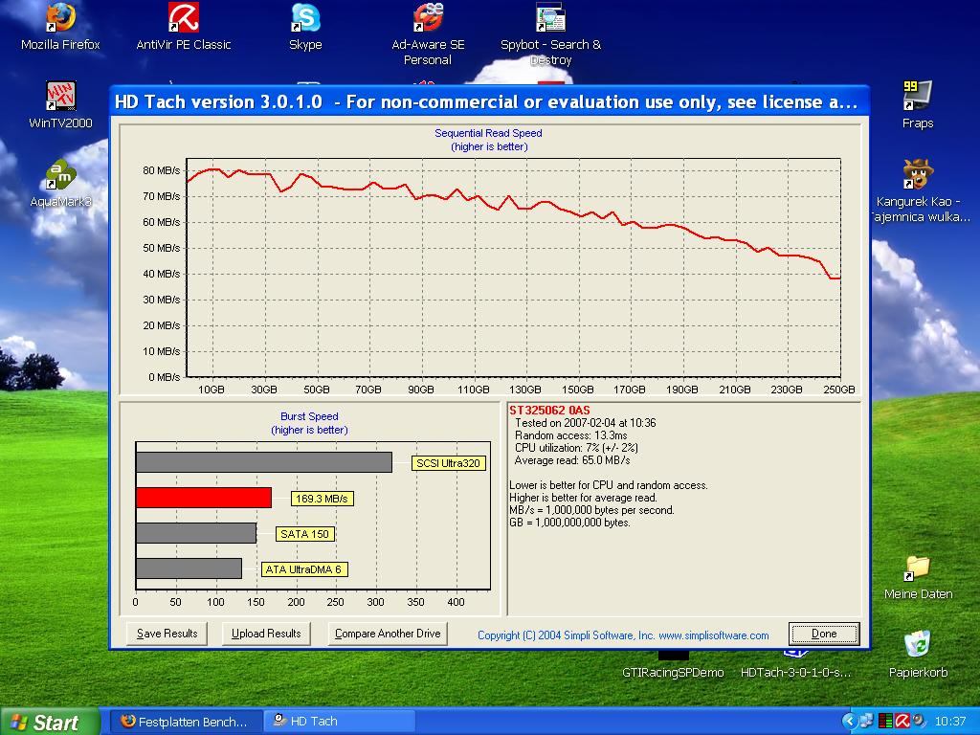Click the Upload Results button

click(266, 634)
